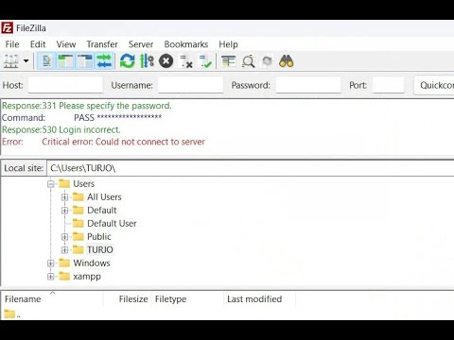The width and height of the screenshot is (454, 340).
Task: Sort by Last modified column
Action: (259, 299)
